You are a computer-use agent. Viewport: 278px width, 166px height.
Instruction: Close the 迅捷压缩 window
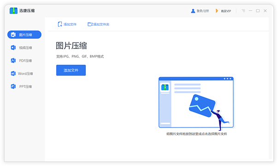pyautogui.click(x=265, y=11)
